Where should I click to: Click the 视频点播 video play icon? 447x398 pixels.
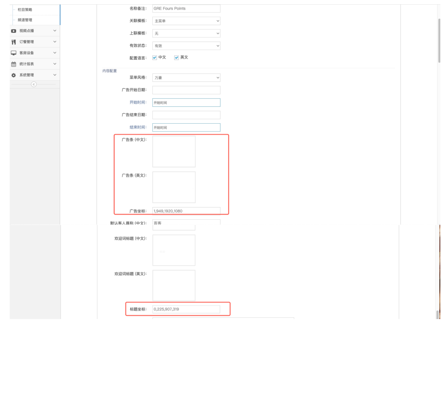pyautogui.click(x=14, y=31)
